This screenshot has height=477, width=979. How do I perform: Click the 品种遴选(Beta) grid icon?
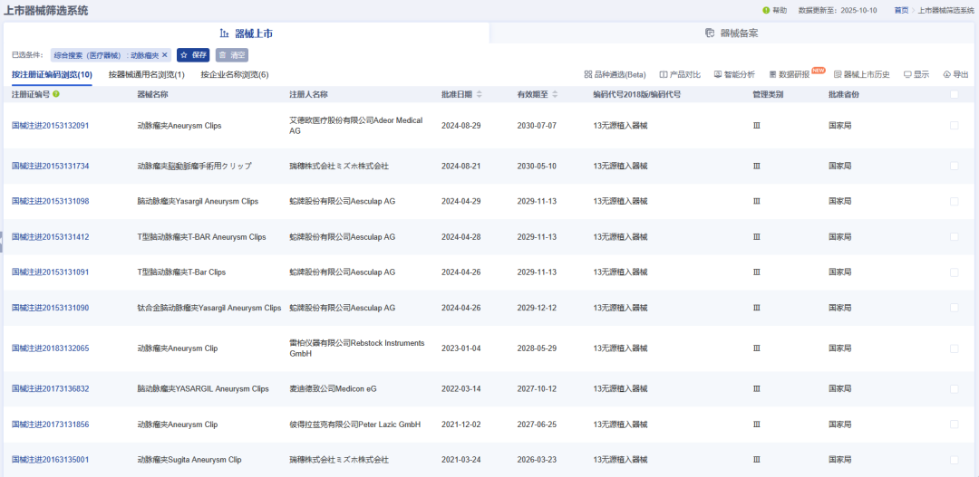tap(588, 74)
